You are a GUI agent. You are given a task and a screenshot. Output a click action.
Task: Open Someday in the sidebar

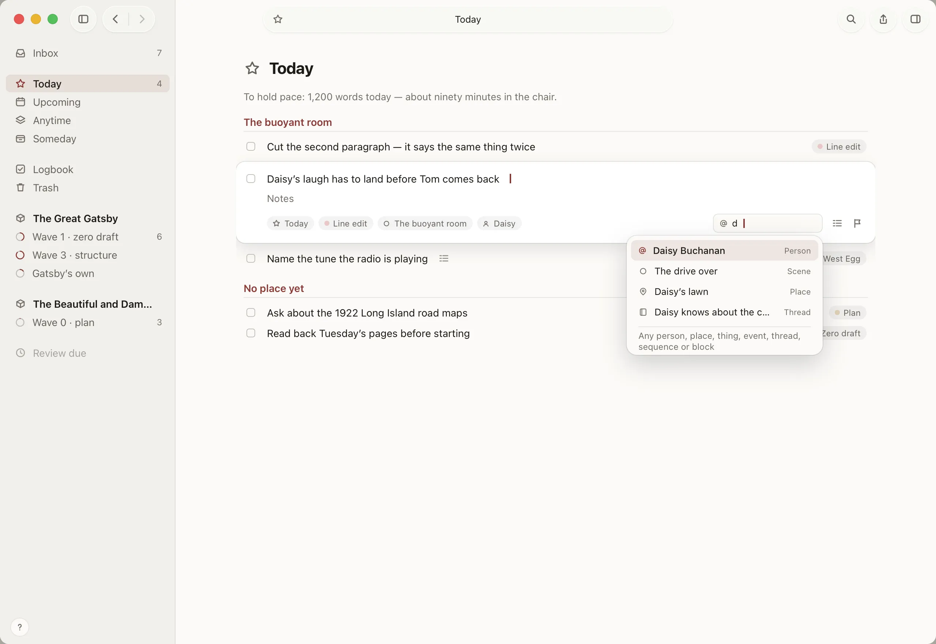click(87, 139)
